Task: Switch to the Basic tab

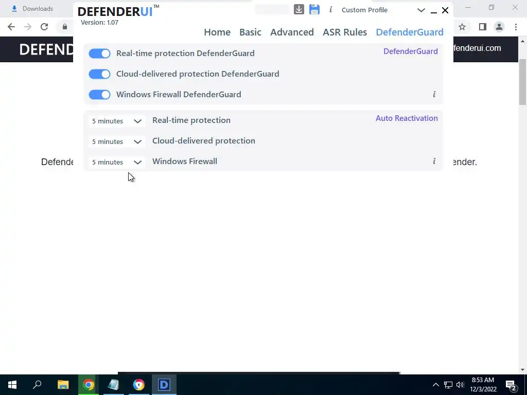Action: click(251, 32)
